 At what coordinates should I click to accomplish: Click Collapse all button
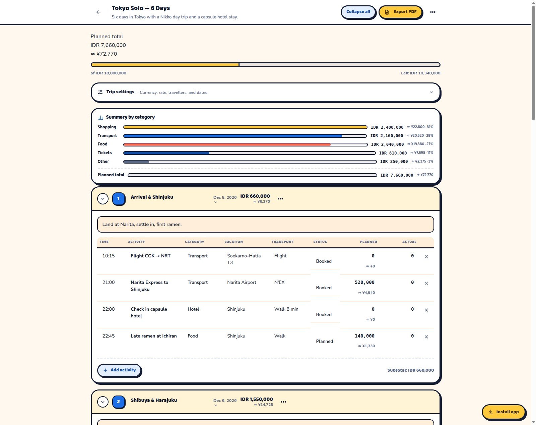pyautogui.click(x=358, y=12)
